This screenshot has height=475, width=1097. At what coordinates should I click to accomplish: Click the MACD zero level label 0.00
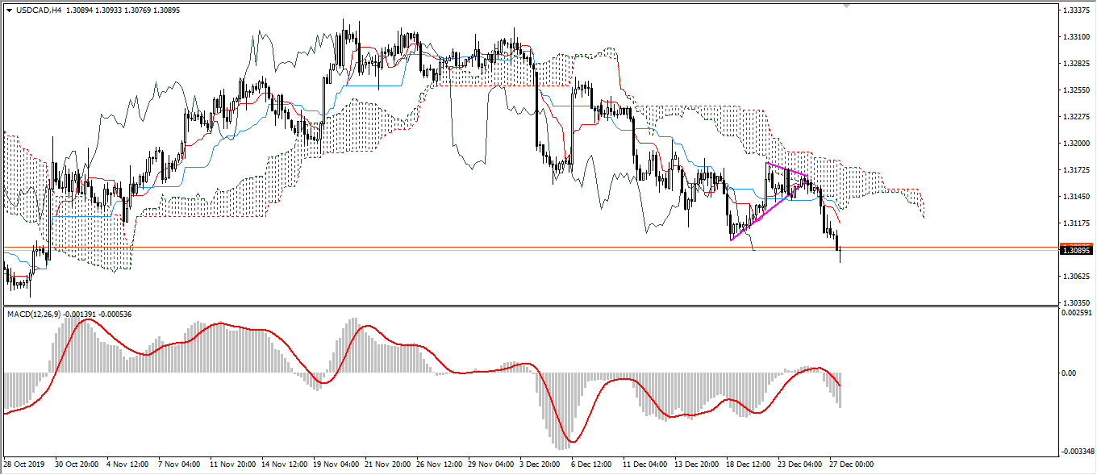click(1070, 373)
